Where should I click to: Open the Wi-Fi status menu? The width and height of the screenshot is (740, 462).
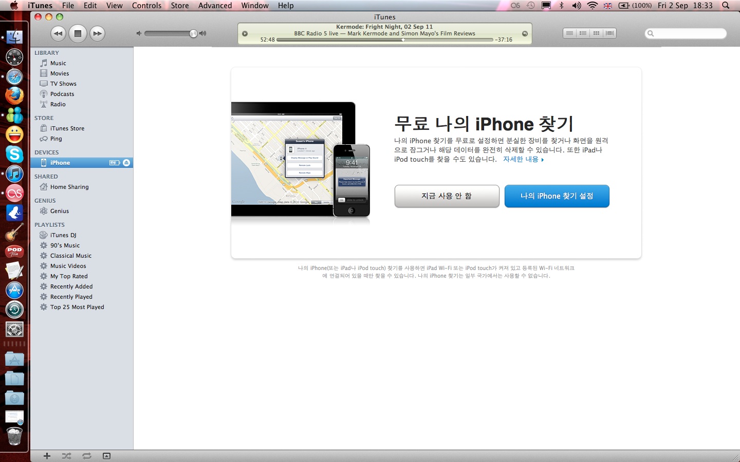click(x=593, y=6)
